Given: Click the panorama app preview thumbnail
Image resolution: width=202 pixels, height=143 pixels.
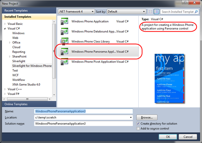Looking at the screenshot, I should [169, 78].
